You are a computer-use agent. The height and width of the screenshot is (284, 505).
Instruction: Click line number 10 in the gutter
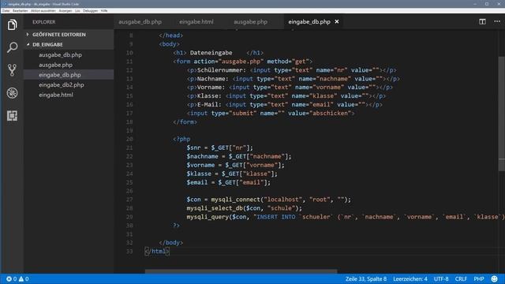pos(129,53)
